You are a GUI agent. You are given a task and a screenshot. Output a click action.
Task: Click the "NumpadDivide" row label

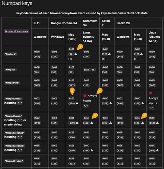pyautogui.click(x=14, y=161)
